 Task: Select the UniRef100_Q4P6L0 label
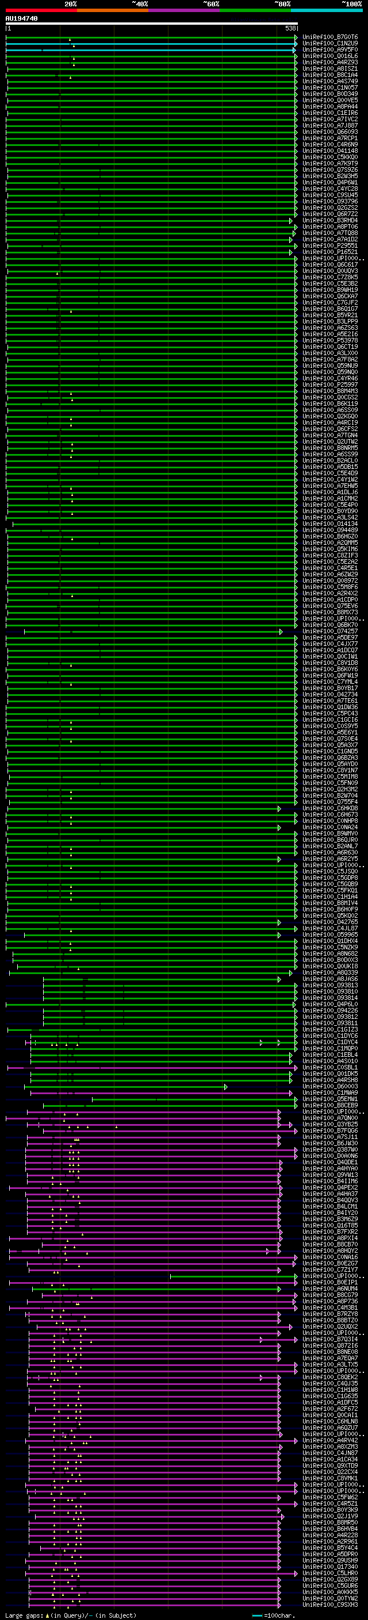[330, 1005]
